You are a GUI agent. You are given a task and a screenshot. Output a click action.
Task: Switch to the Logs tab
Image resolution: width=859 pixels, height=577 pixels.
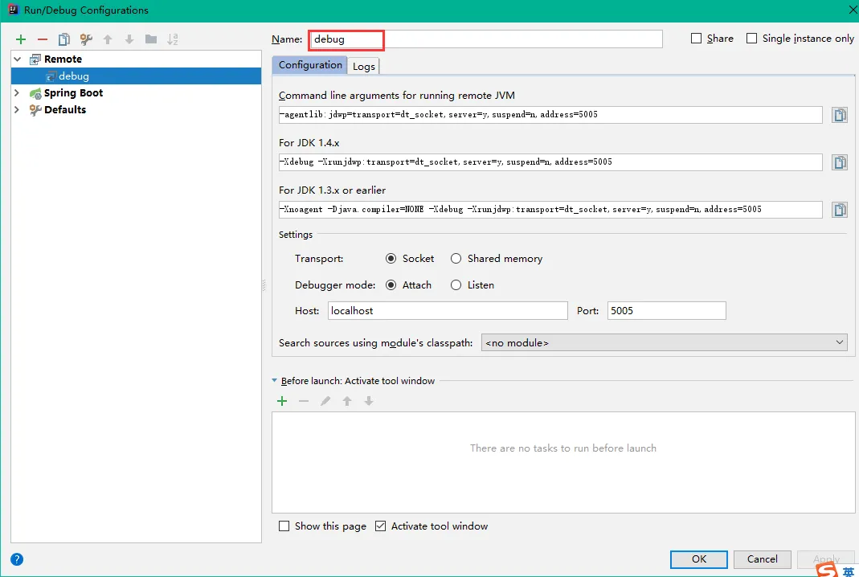(x=364, y=67)
